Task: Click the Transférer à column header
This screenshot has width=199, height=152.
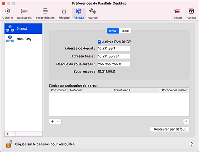Action: [x=122, y=90]
